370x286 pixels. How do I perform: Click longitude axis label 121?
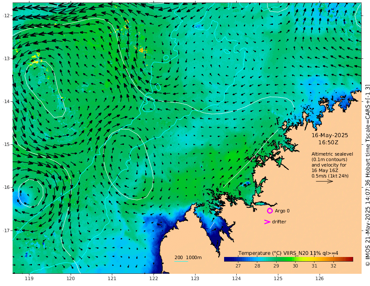[x=112, y=278]
